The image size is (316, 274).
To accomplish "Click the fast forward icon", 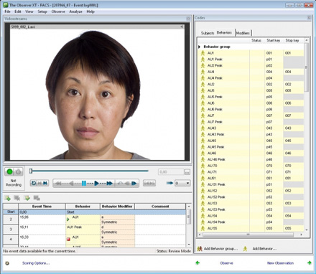I will click(110, 184).
